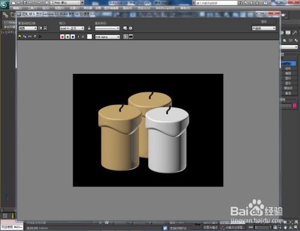The height and width of the screenshot is (231, 300).
Task: Click the 截面 object type button
Action: pyautogui.click(x=288, y=93)
